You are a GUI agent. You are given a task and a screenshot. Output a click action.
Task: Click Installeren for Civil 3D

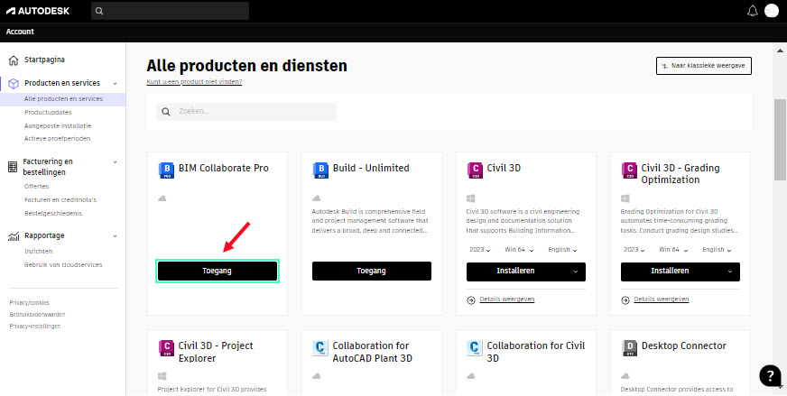515,271
